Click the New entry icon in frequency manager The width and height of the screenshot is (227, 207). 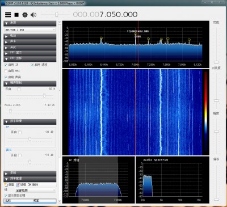pos(9,184)
